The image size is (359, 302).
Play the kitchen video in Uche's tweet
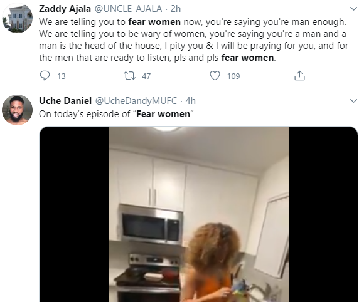coord(198,214)
